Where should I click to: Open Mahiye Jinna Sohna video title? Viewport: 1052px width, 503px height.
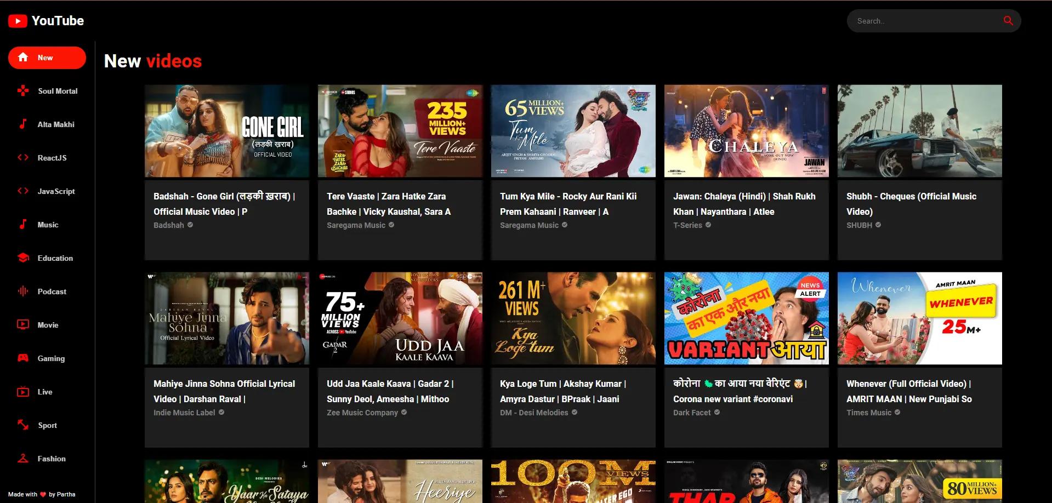click(224, 391)
